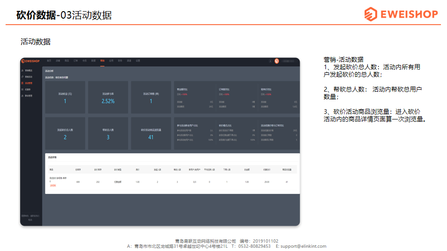Switch to the 商品 top nav tab
This screenshot has width=447, height=251.
point(67,61)
